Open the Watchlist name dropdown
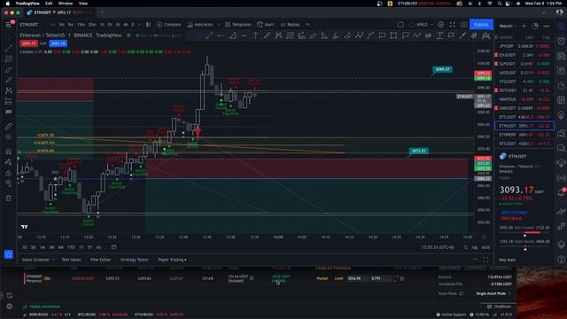 coord(508,26)
